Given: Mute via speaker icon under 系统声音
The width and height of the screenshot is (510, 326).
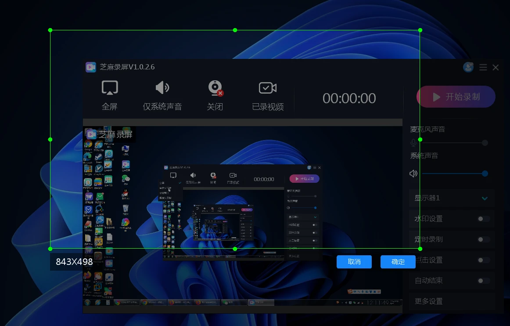Looking at the screenshot, I should 413,174.
